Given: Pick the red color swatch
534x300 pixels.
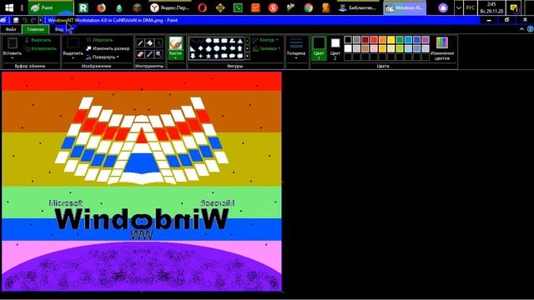Looking at the screenshot, I should coord(374,40).
